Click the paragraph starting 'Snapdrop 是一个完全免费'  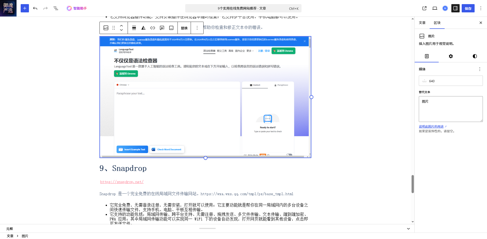[196, 194]
